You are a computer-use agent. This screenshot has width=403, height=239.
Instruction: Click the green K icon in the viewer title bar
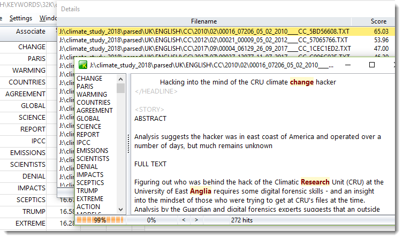(x=83, y=65)
